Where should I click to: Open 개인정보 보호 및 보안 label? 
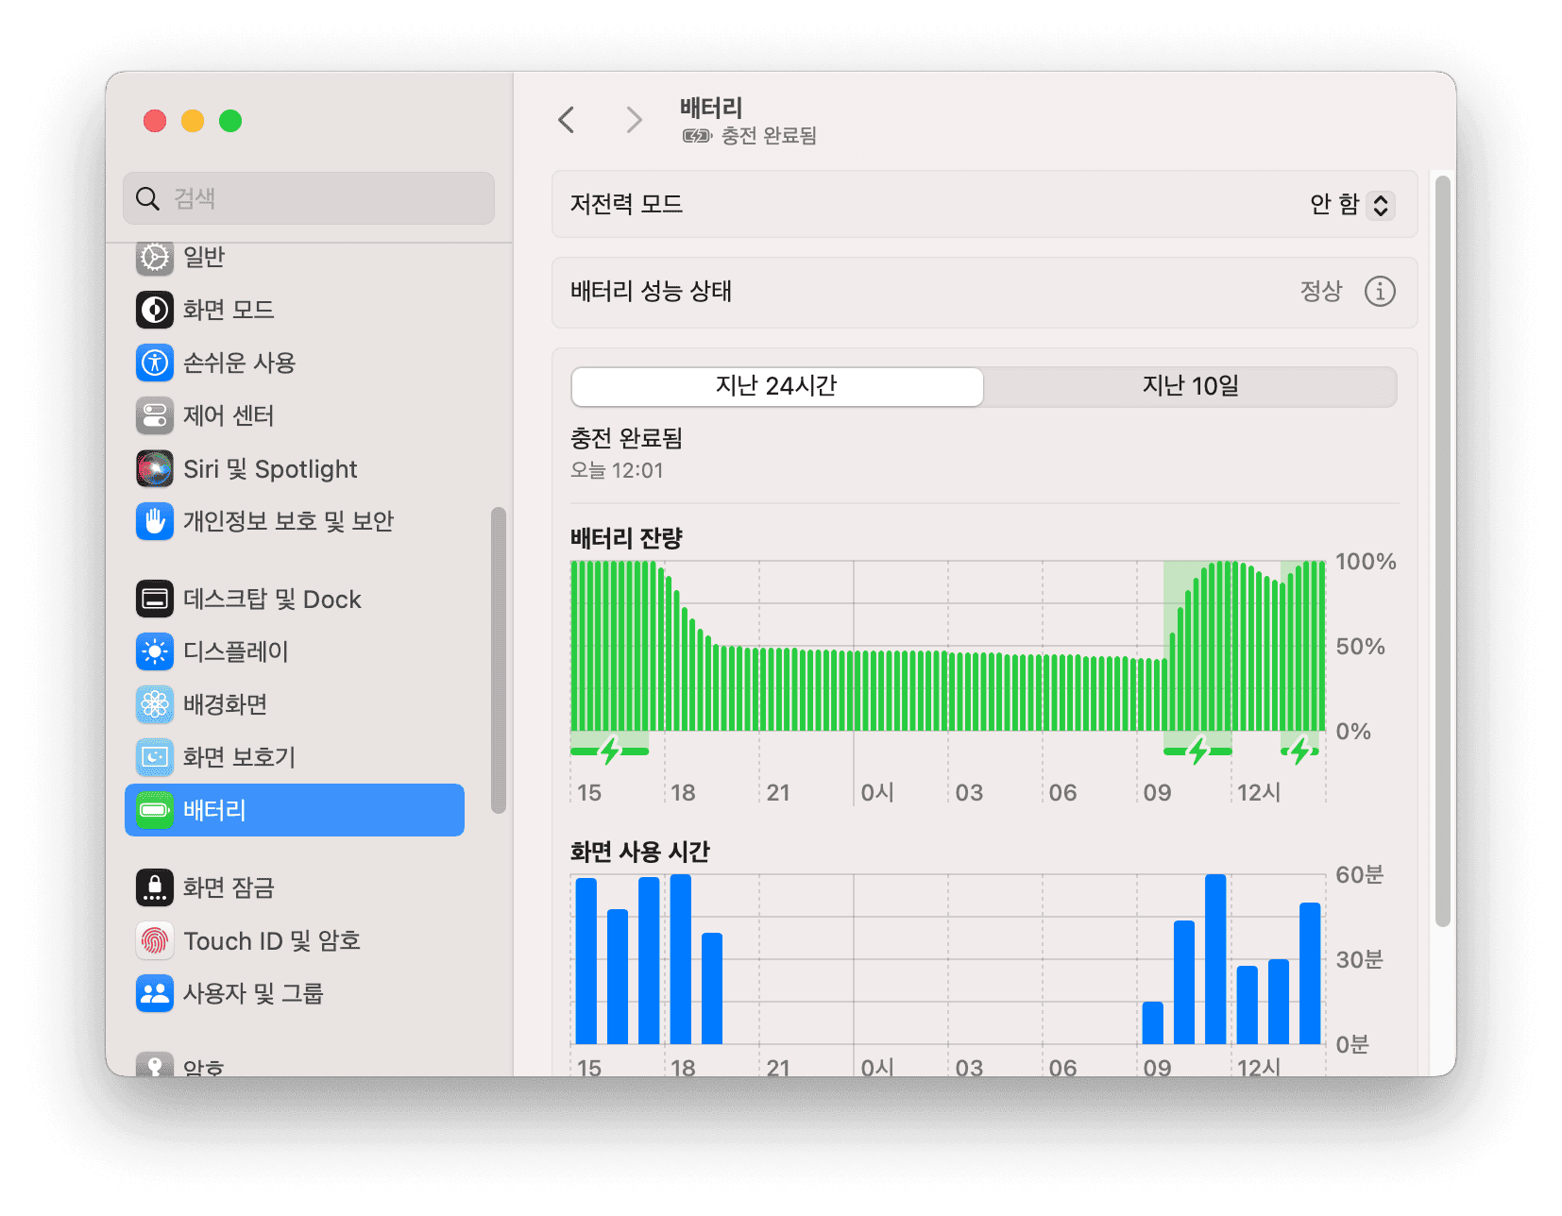pos(288,521)
